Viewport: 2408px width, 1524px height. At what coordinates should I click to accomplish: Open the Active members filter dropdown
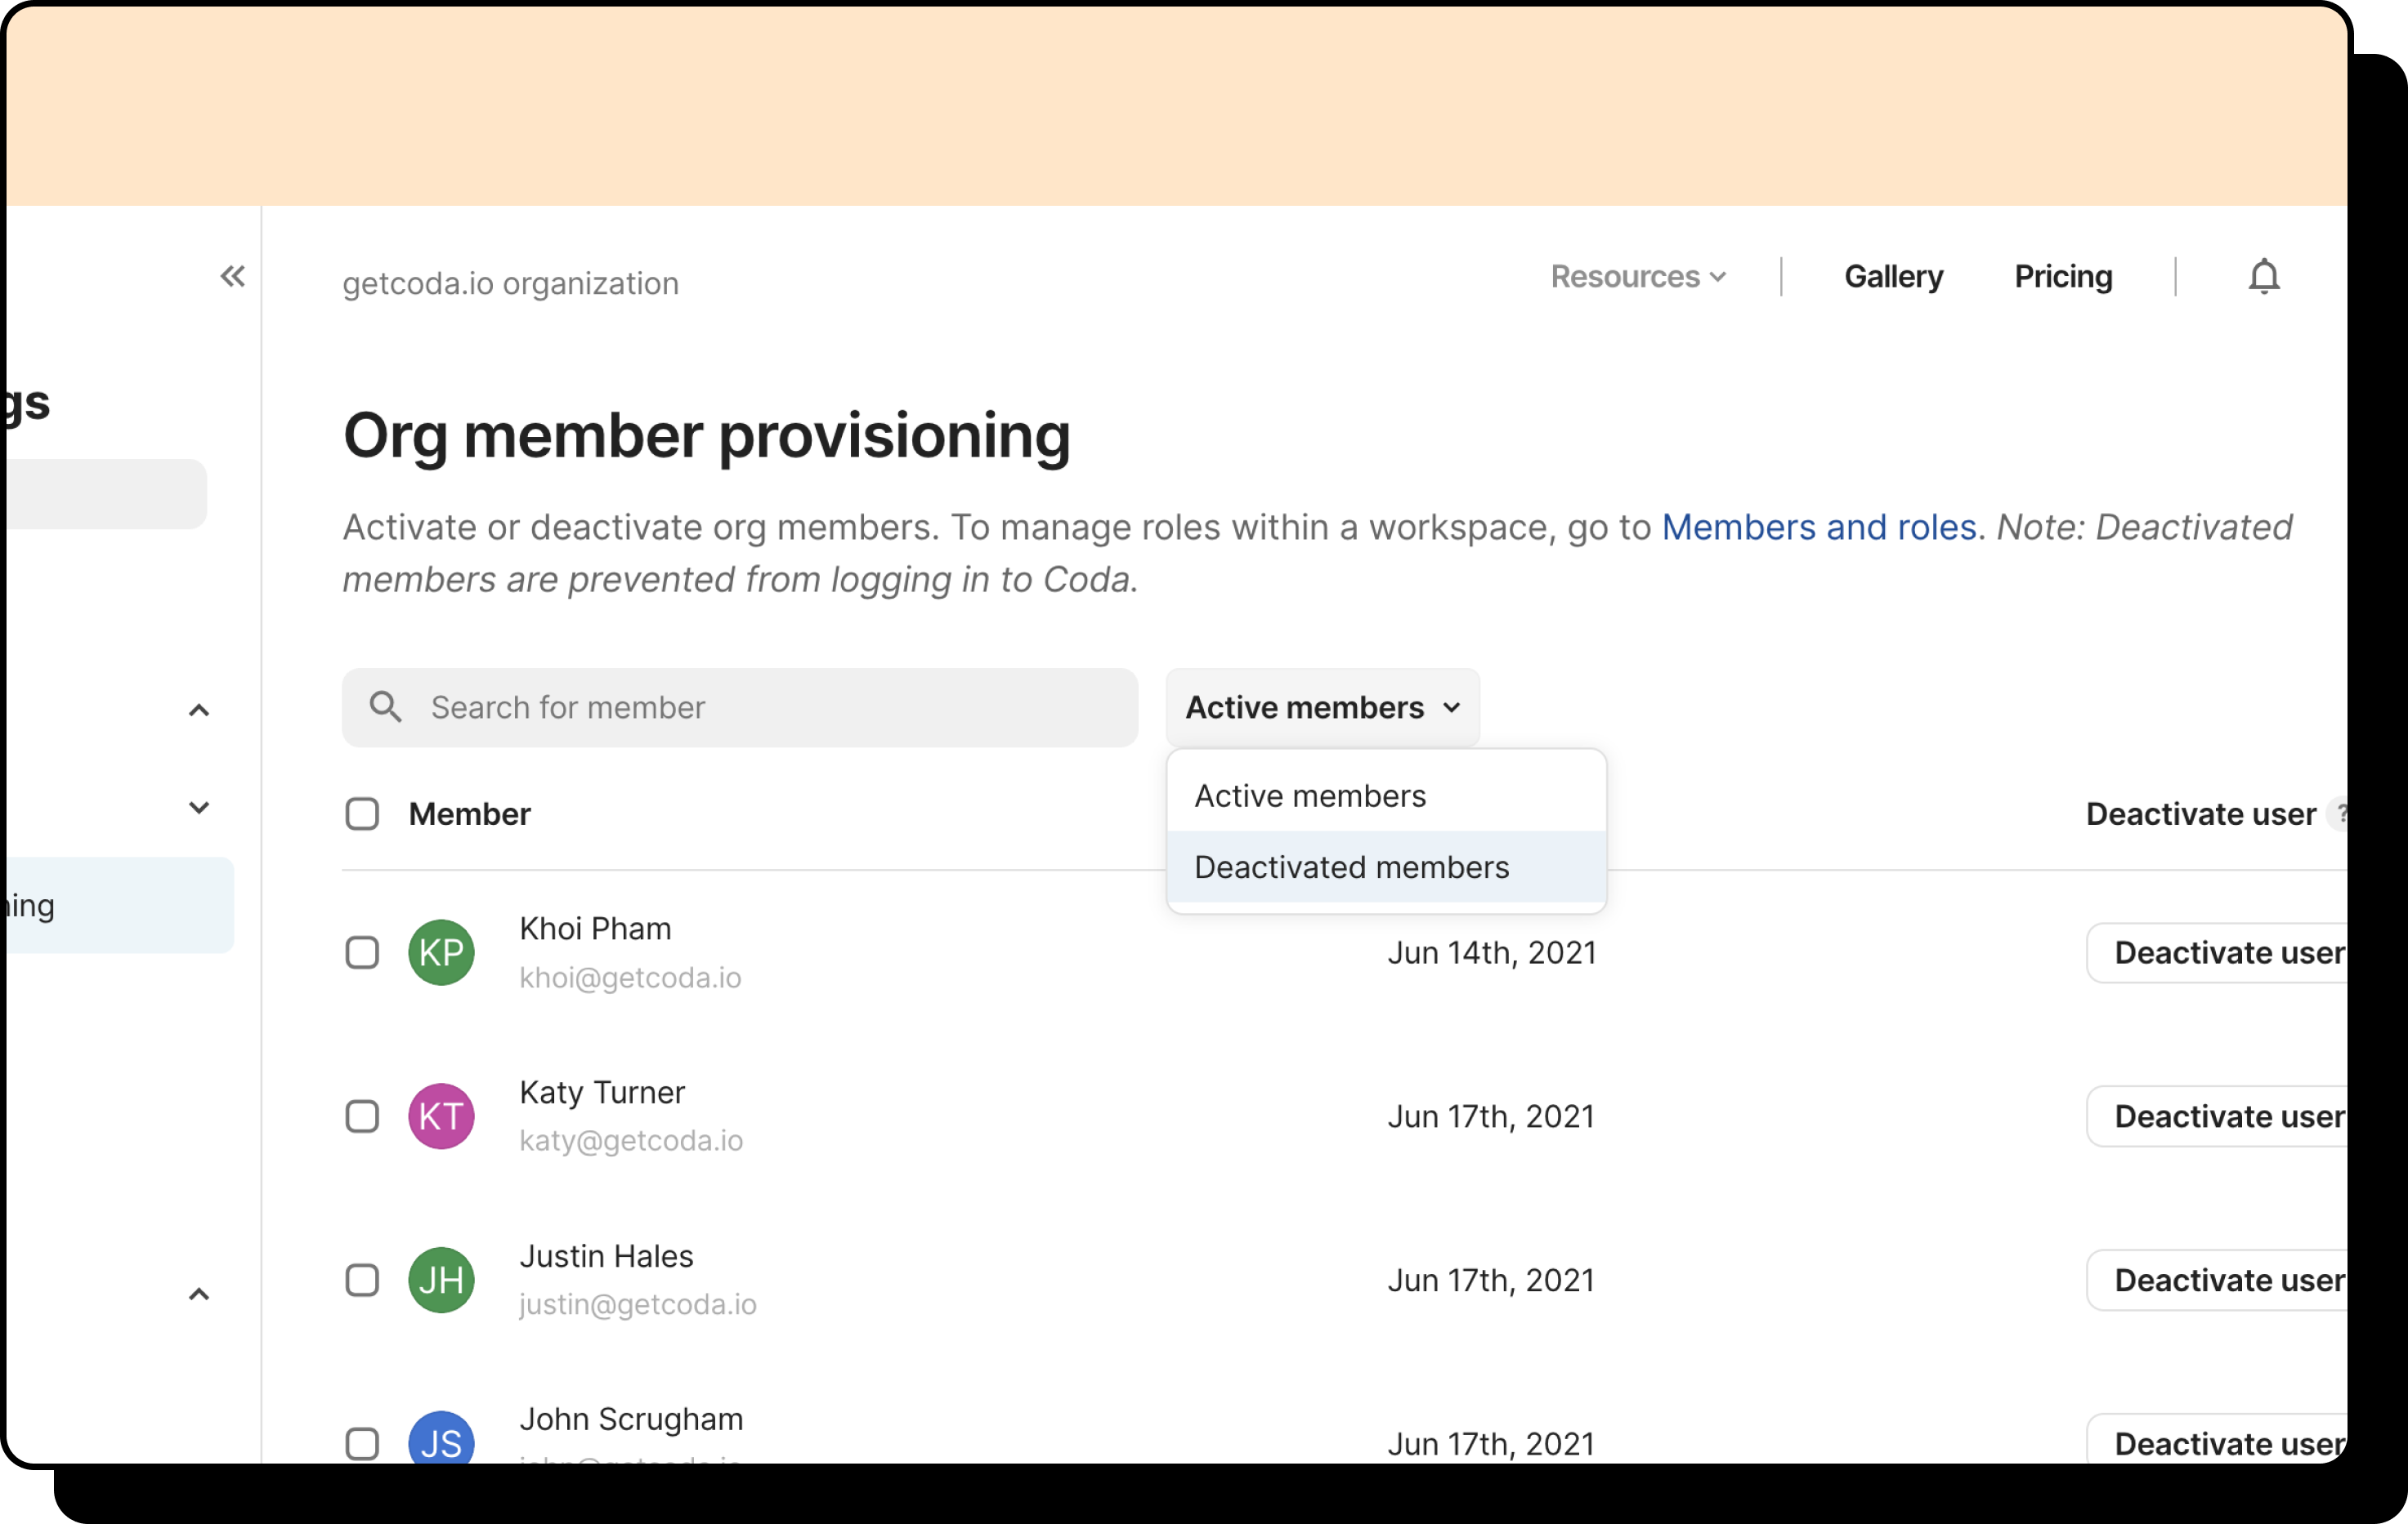[1322, 707]
